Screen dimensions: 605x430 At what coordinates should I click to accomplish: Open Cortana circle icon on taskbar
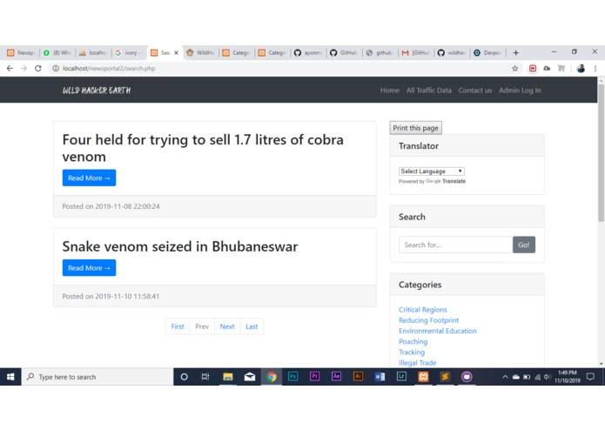pos(184,377)
